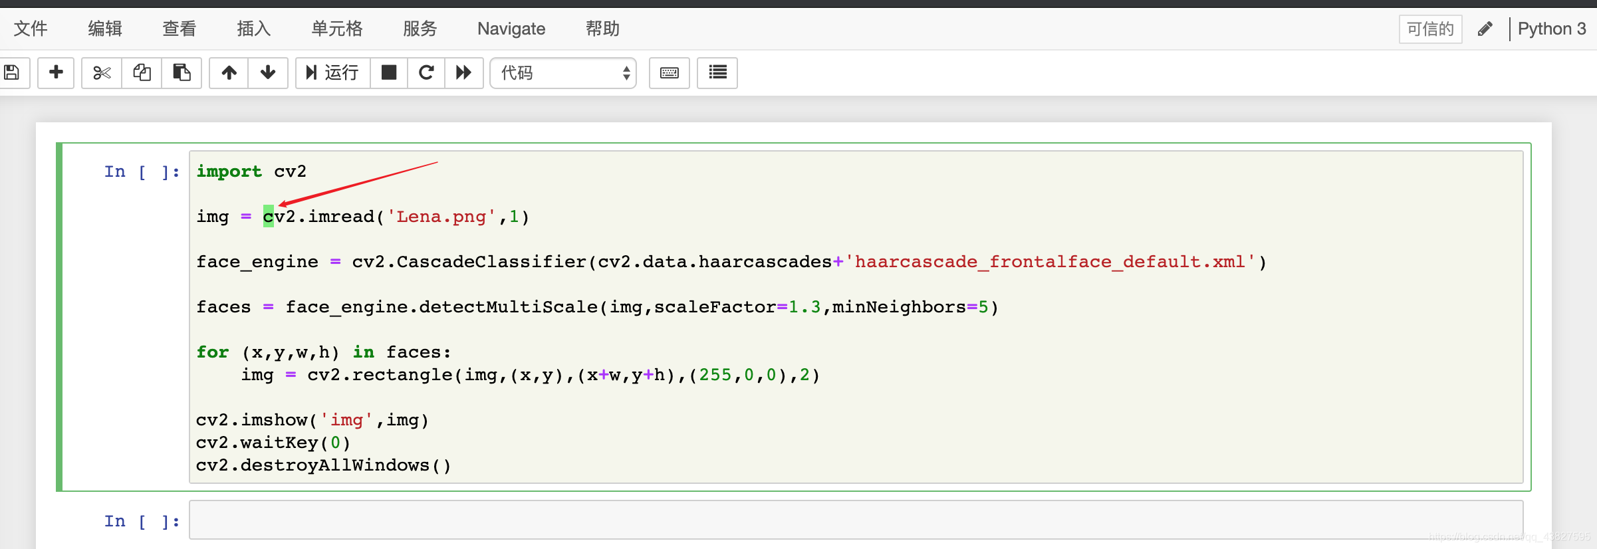Open the 编辑 menu
The height and width of the screenshot is (549, 1597).
[x=105, y=29]
